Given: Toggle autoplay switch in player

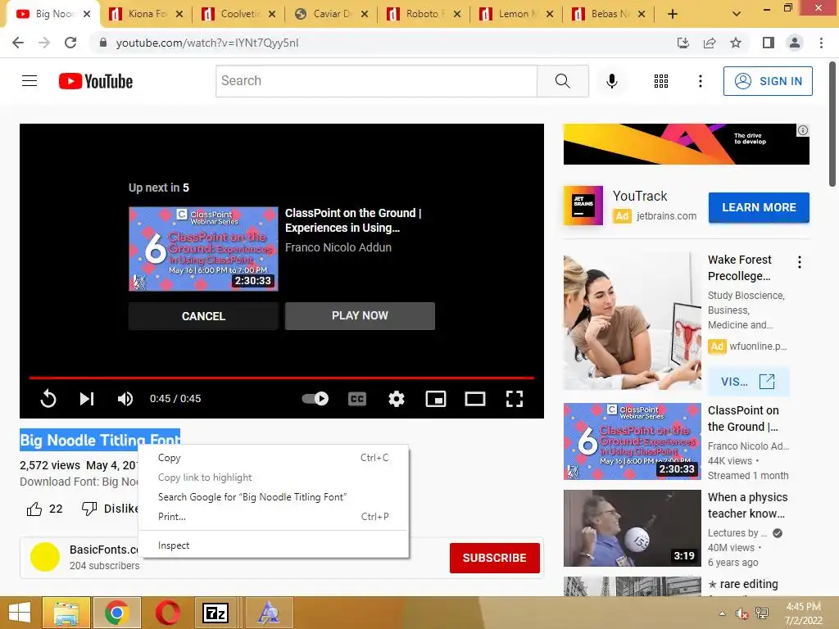Looking at the screenshot, I should tap(315, 399).
